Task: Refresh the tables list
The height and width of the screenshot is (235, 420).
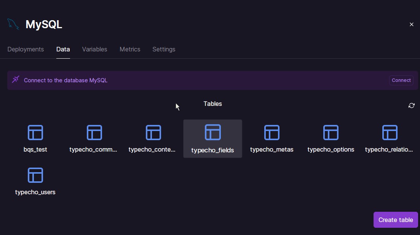Action: coord(411,106)
